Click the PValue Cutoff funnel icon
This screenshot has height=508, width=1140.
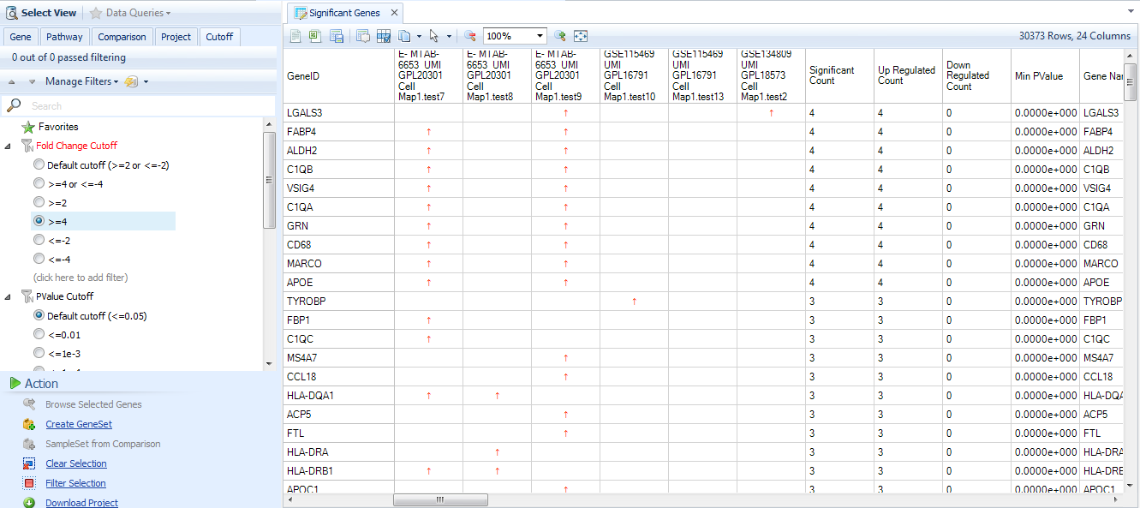(27, 296)
